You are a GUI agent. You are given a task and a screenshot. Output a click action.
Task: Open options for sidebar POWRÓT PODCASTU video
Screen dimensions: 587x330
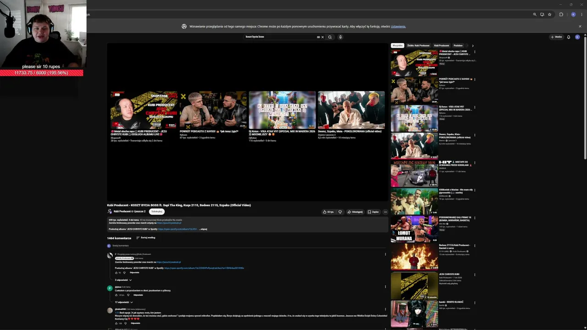tap(475, 80)
